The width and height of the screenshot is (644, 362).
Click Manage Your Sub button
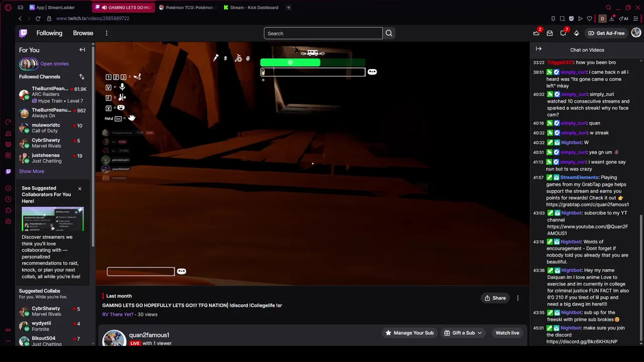pyautogui.click(x=409, y=333)
